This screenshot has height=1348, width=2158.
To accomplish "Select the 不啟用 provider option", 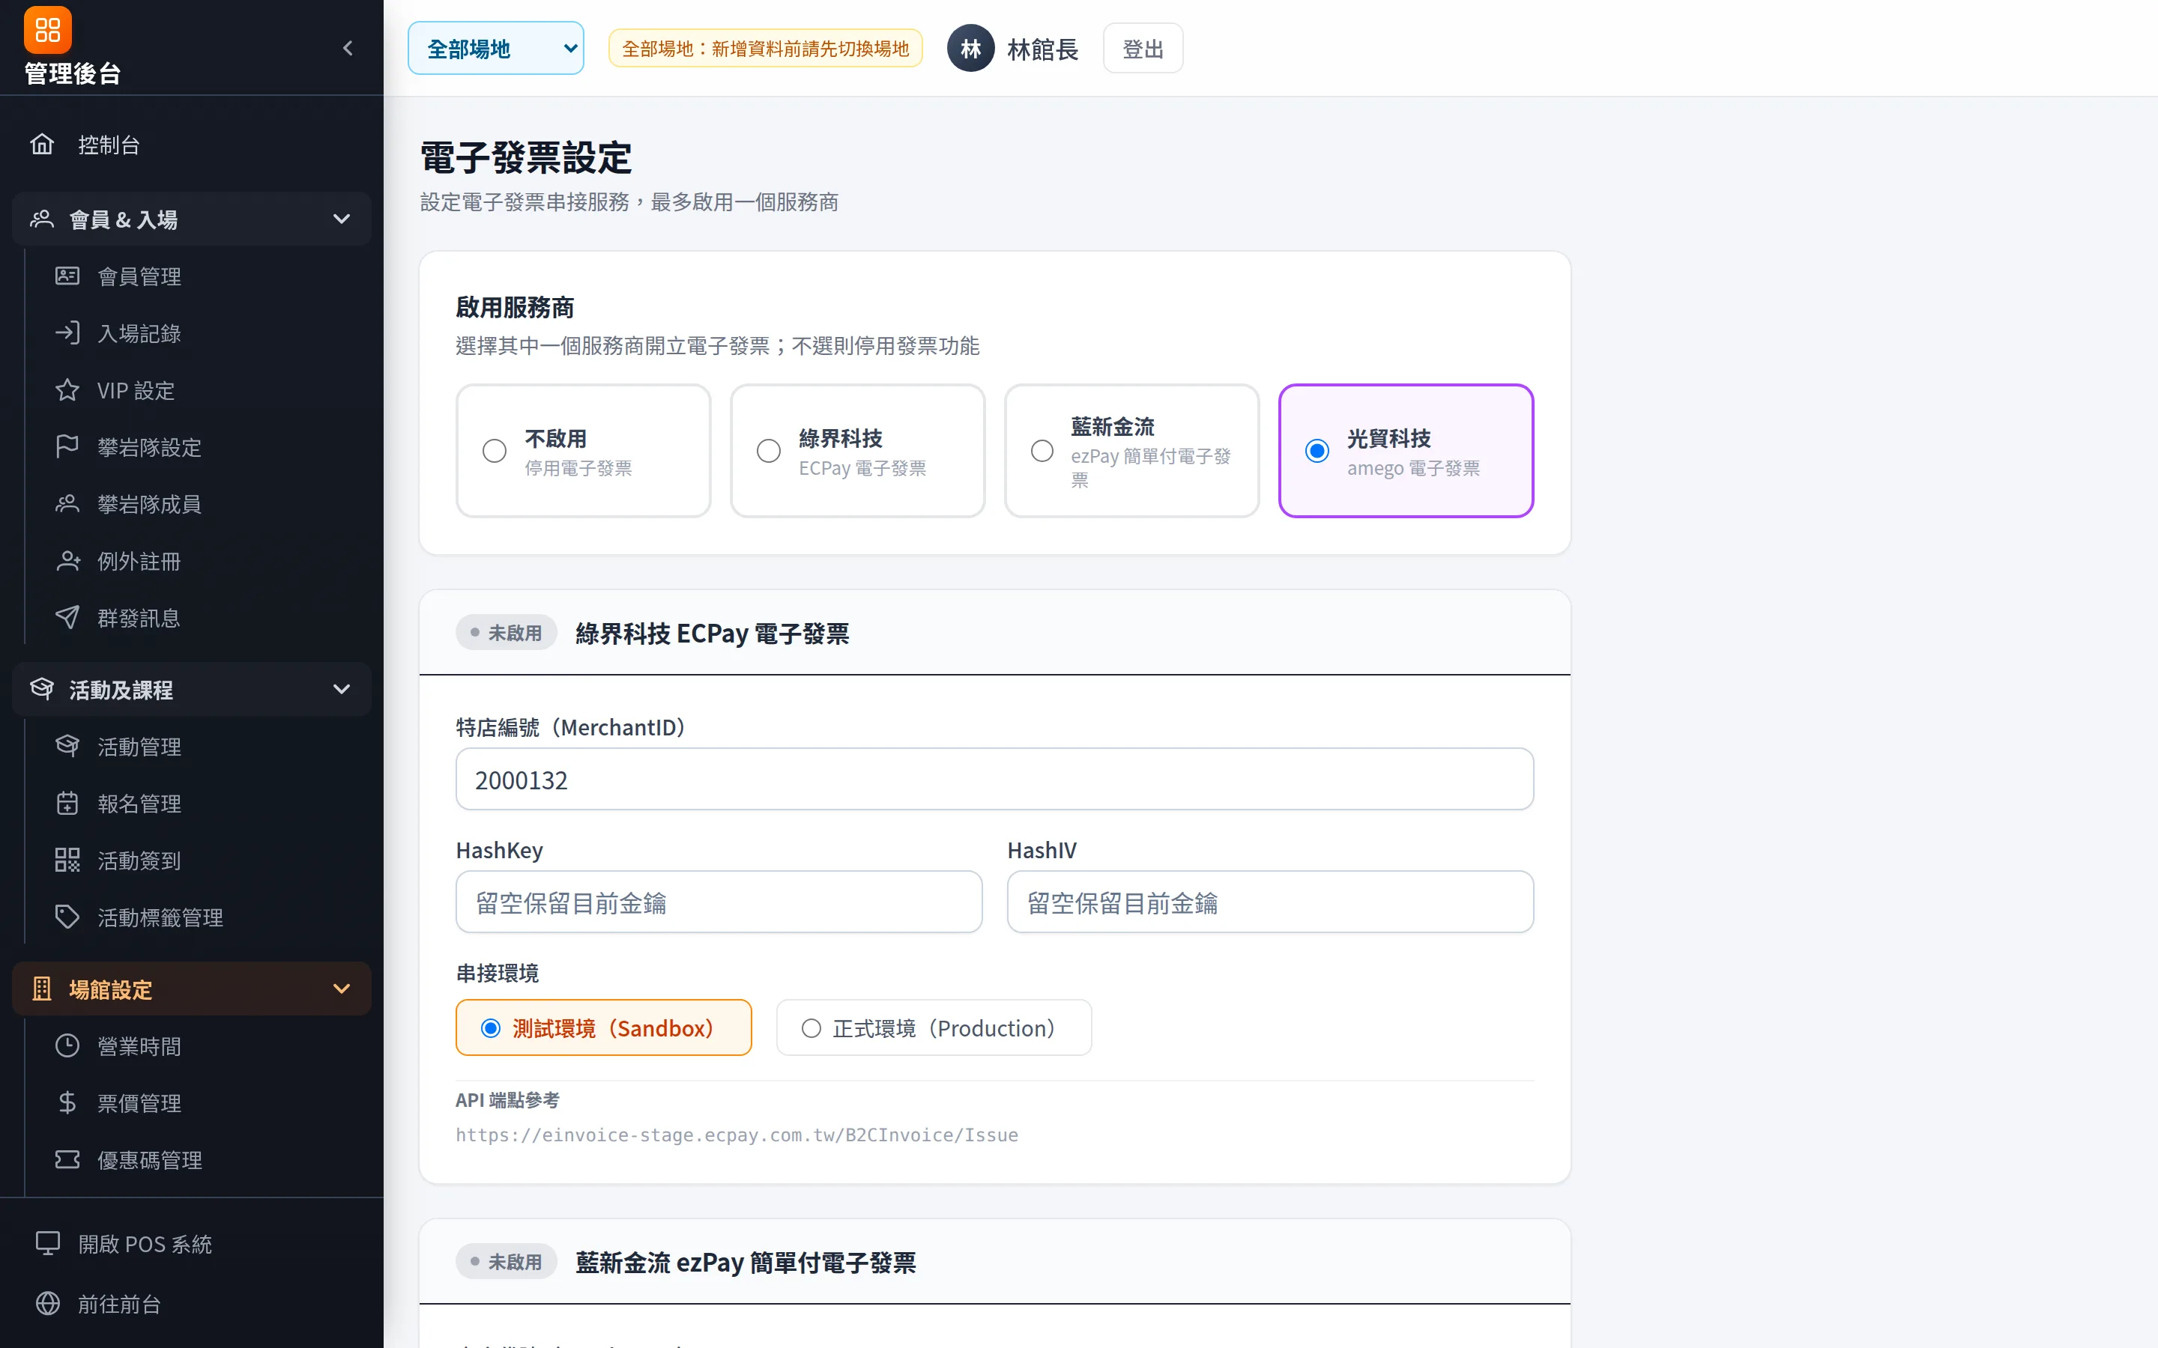I will click(x=583, y=451).
